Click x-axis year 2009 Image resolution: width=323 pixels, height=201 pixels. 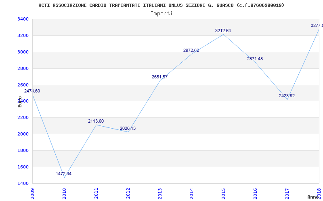(x=32, y=194)
